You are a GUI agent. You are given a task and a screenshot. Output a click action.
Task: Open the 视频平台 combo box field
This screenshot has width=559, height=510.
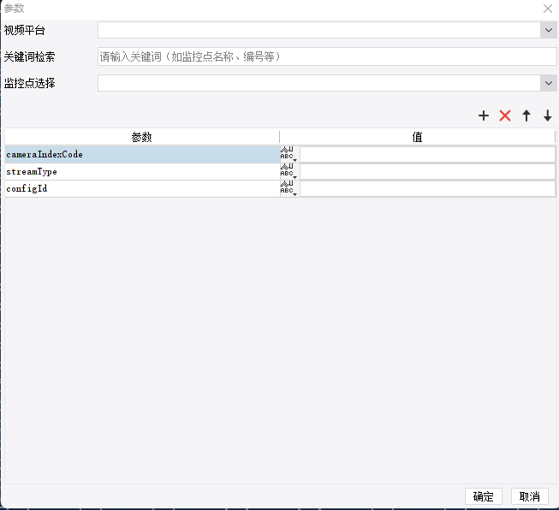coord(327,30)
